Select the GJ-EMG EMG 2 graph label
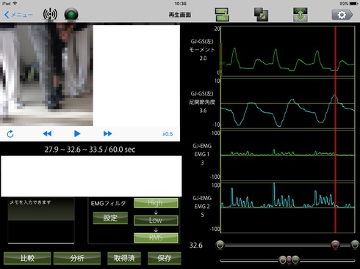This screenshot has width=360, height=269. 202,207
